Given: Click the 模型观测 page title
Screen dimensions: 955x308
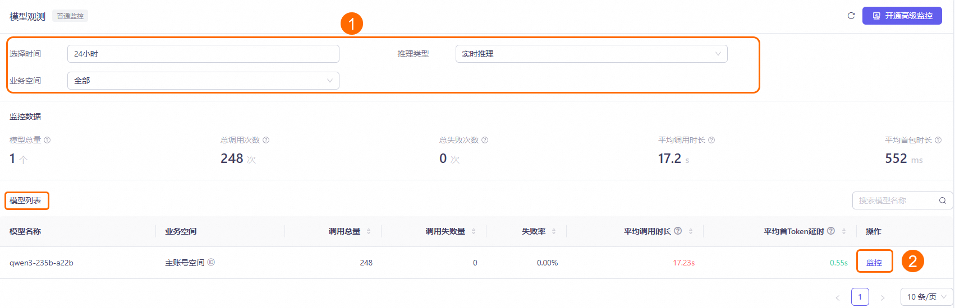Looking at the screenshot, I should click(27, 16).
